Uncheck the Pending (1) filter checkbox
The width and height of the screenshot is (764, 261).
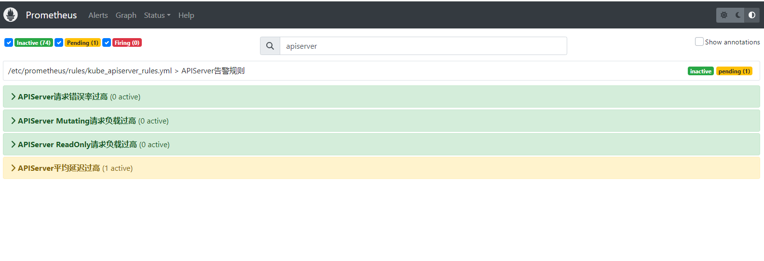tap(59, 42)
